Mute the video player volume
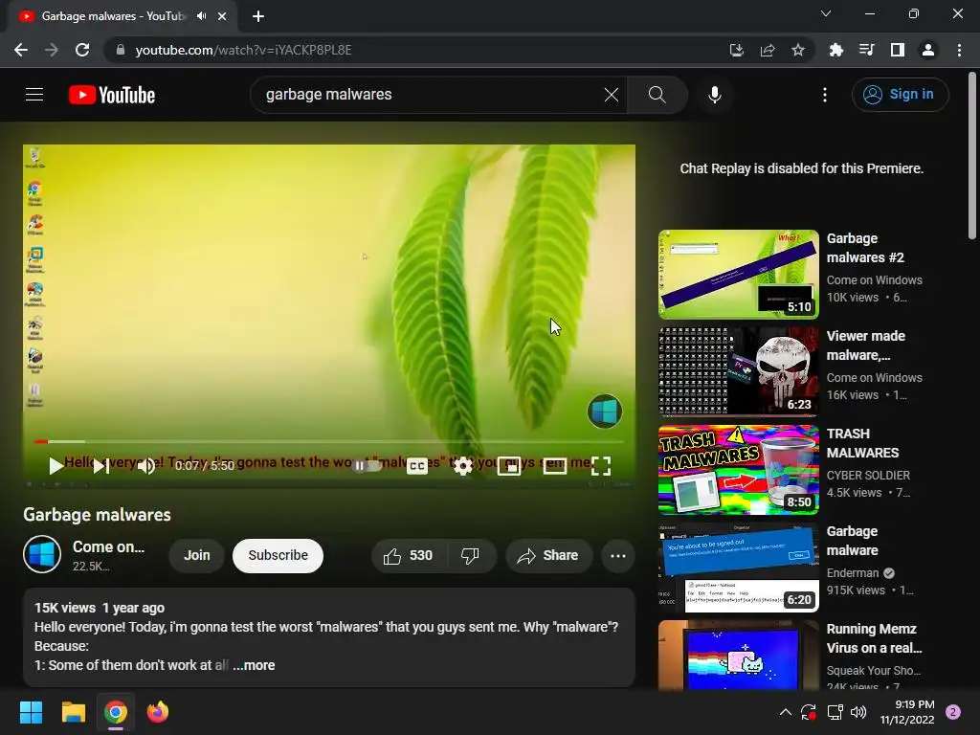 coord(146,466)
